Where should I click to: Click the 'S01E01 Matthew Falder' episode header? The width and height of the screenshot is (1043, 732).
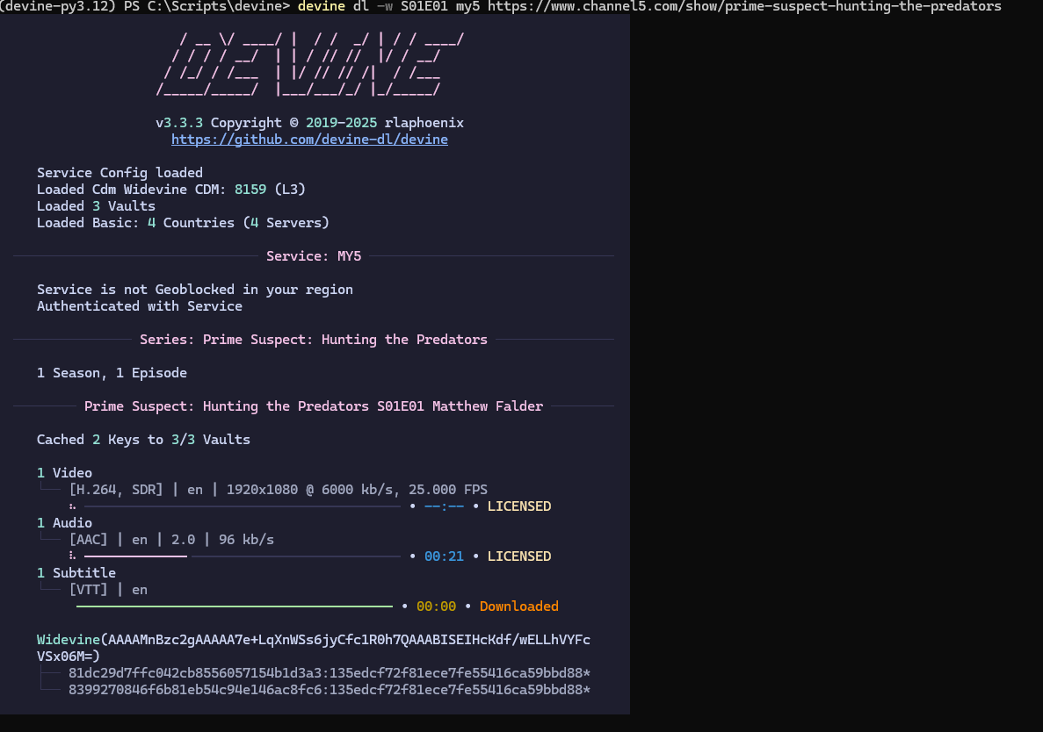314,405
